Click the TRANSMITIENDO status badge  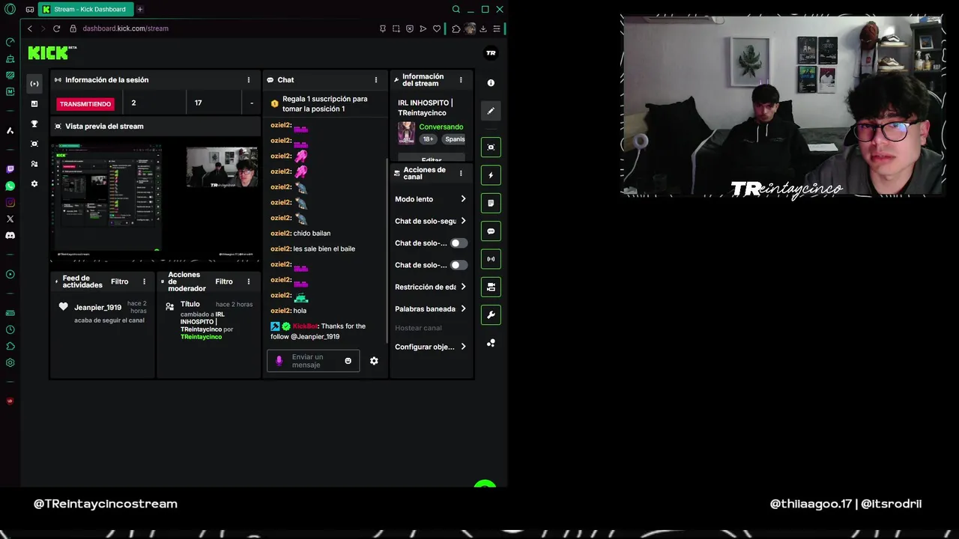85,104
